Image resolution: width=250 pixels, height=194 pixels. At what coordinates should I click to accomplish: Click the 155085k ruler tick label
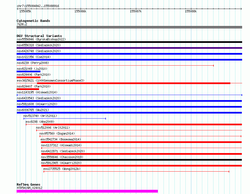pyautogui.click(x=25, y=11)
